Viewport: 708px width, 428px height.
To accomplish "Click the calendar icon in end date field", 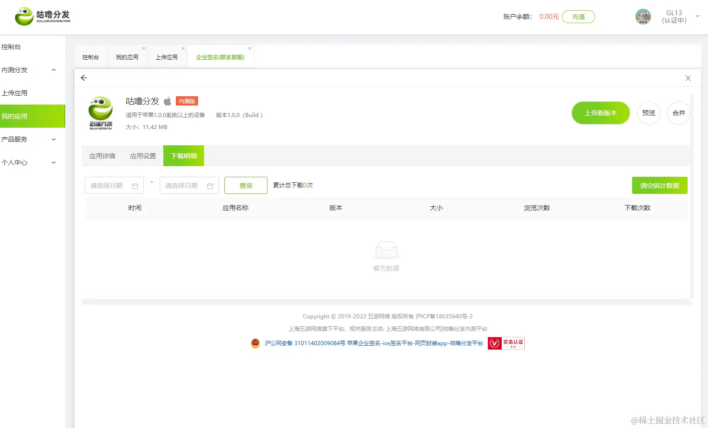I will coord(210,186).
